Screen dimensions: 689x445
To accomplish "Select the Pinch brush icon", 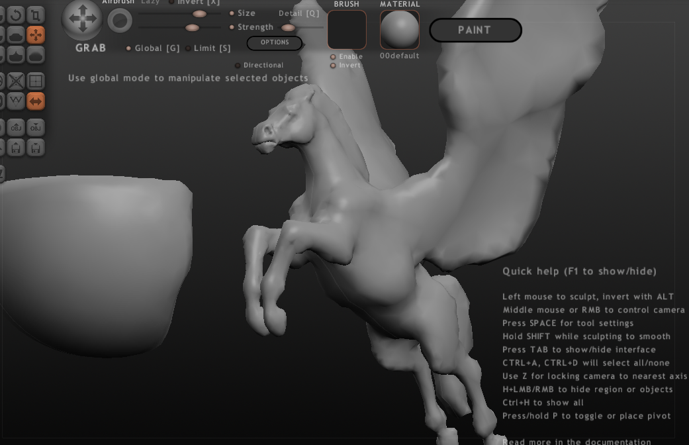I will (x=16, y=55).
